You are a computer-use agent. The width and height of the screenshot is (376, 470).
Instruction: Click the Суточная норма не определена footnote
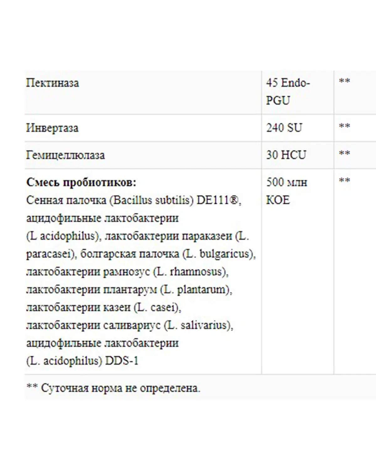pyautogui.click(x=113, y=388)
